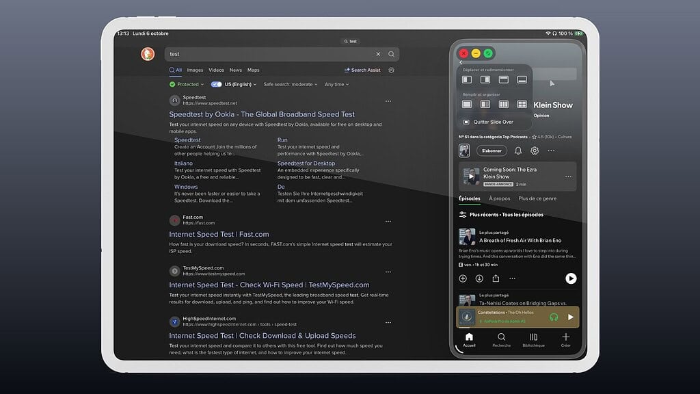Click the S'abonner button
This screenshot has width=700, height=394.
pyautogui.click(x=492, y=151)
